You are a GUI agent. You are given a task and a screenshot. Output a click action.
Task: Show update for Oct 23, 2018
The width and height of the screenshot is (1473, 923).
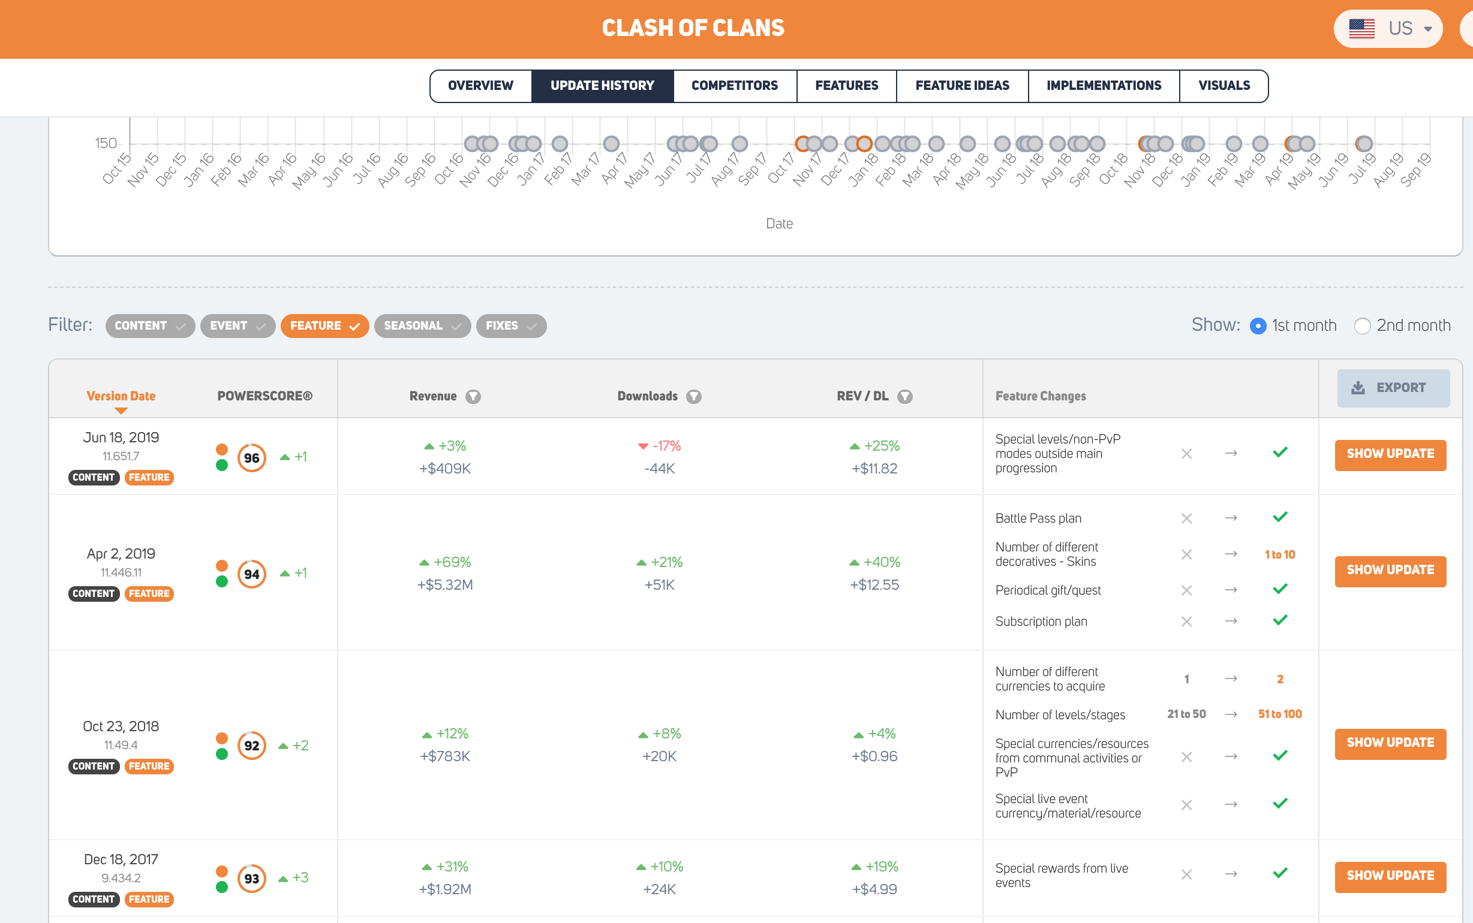(1391, 744)
